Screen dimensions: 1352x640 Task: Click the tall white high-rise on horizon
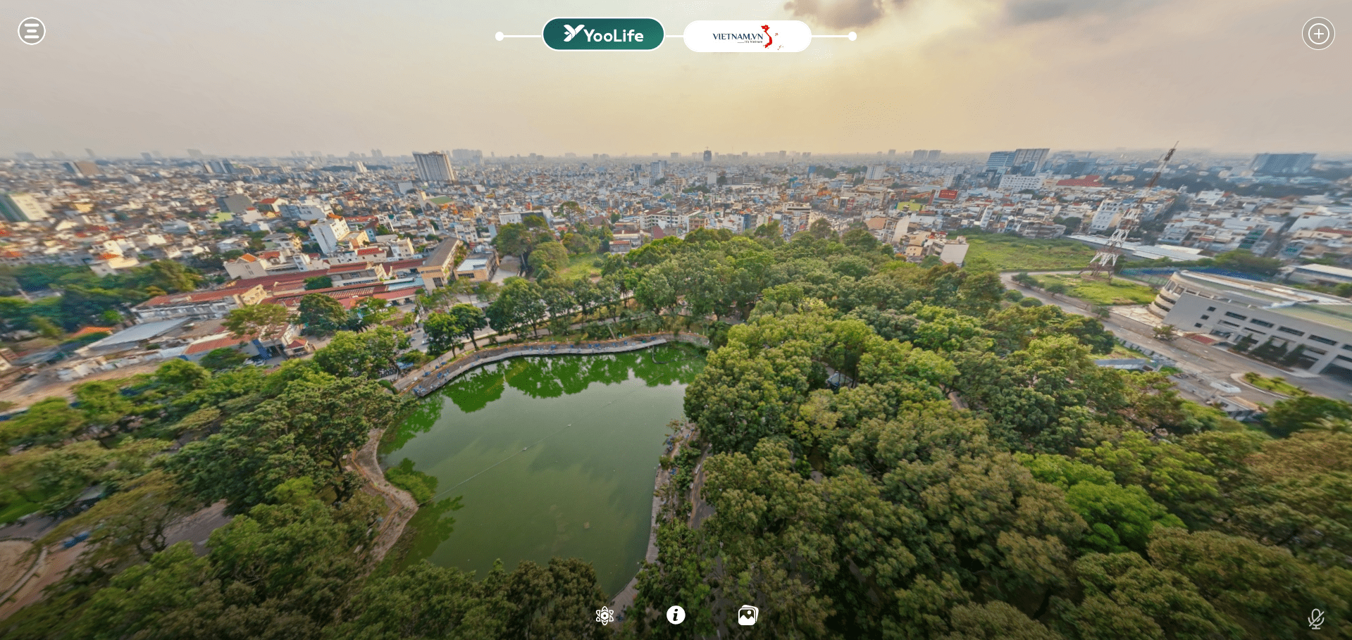click(433, 167)
